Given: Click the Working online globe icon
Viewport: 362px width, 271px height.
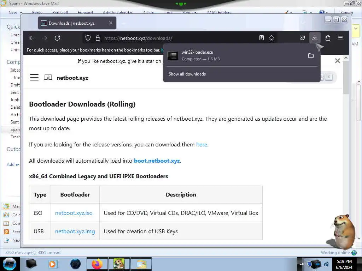Looking at the screenshot, I should pyautogui.click(x=354, y=253).
